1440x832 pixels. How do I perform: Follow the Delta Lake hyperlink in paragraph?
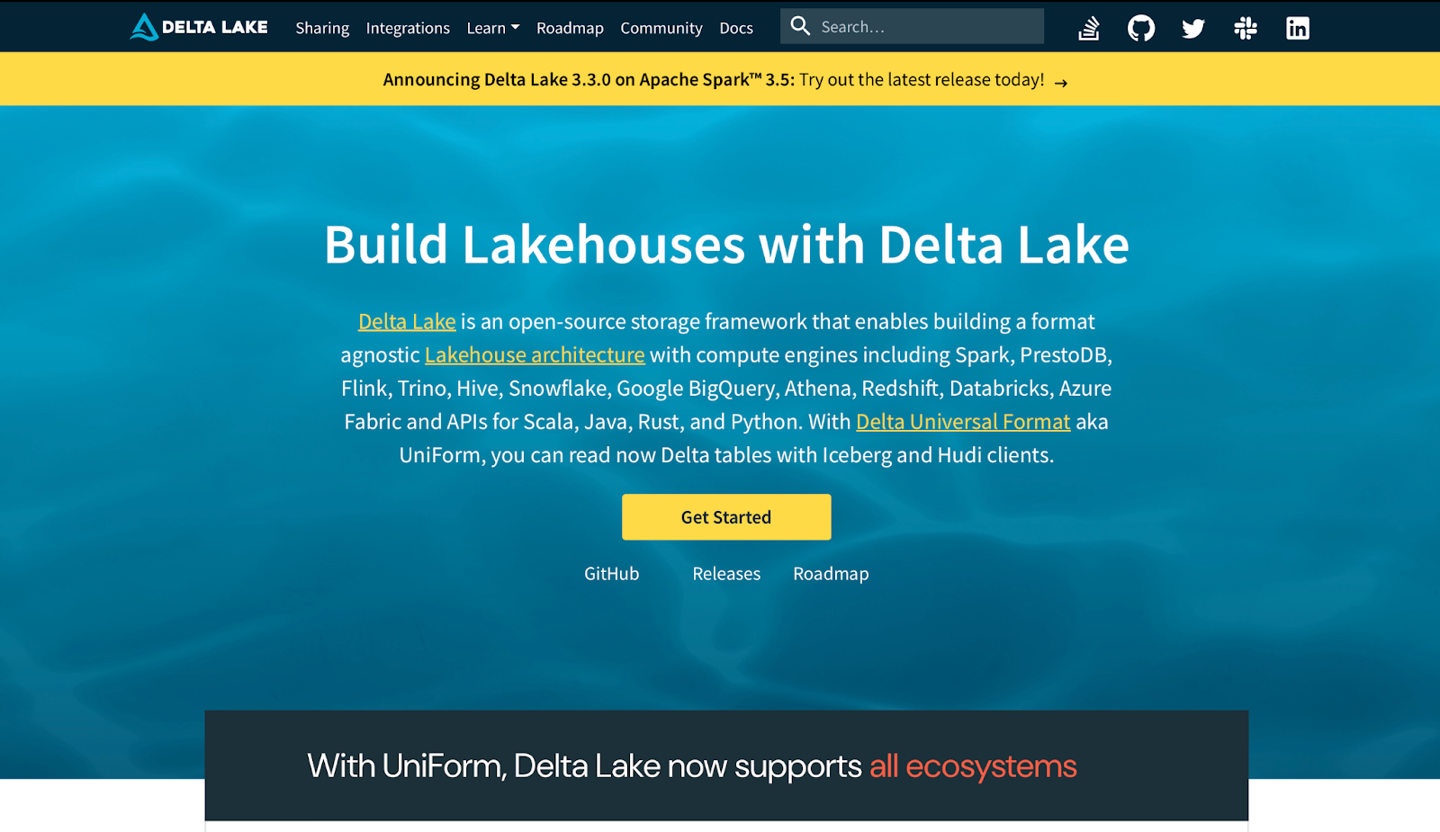point(407,321)
